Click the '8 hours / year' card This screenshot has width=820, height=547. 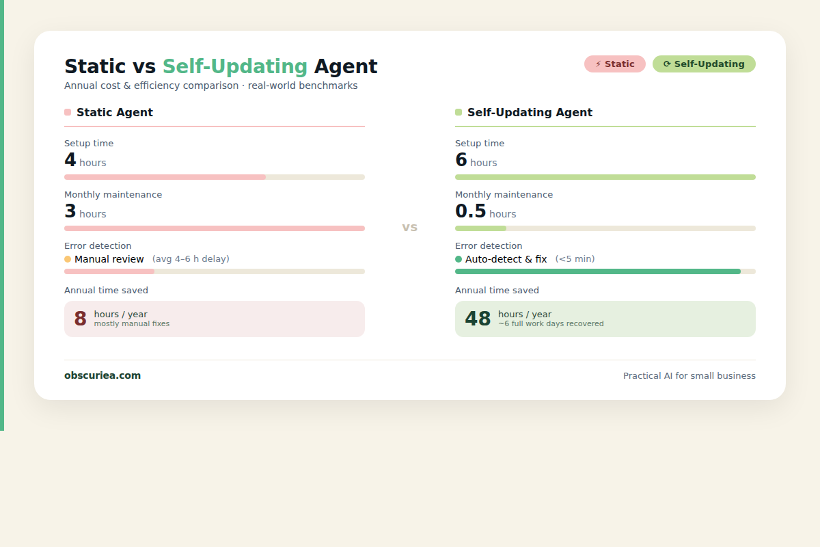pyautogui.click(x=215, y=319)
